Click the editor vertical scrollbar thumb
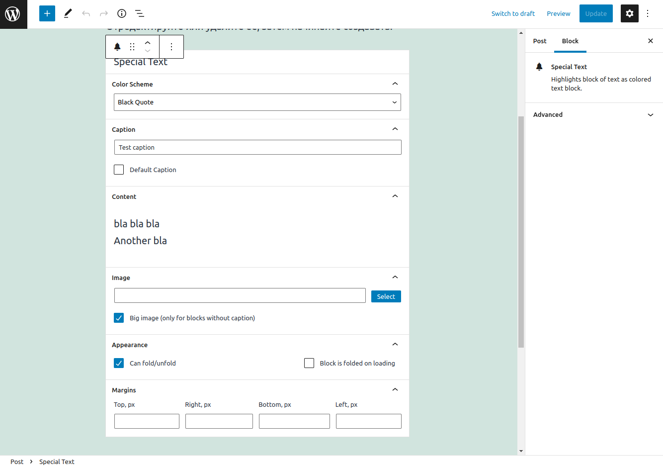Image resolution: width=663 pixels, height=467 pixels. pos(521,231)
